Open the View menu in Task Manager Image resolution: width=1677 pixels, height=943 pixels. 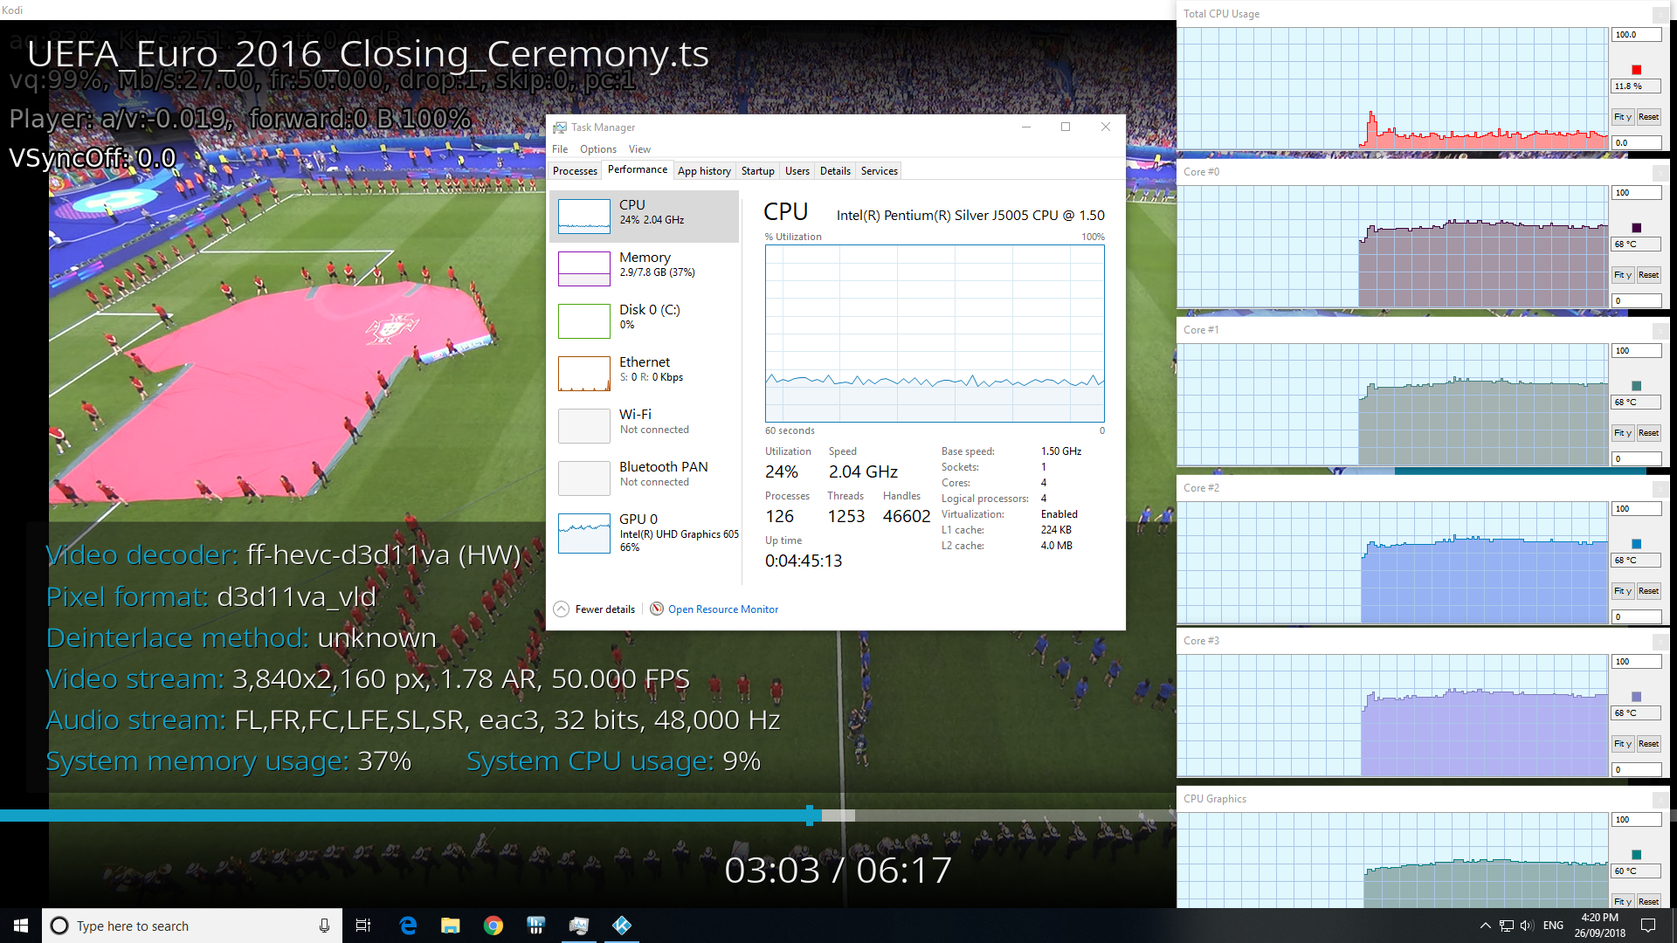pyautogui.click(x=640, y=149)
